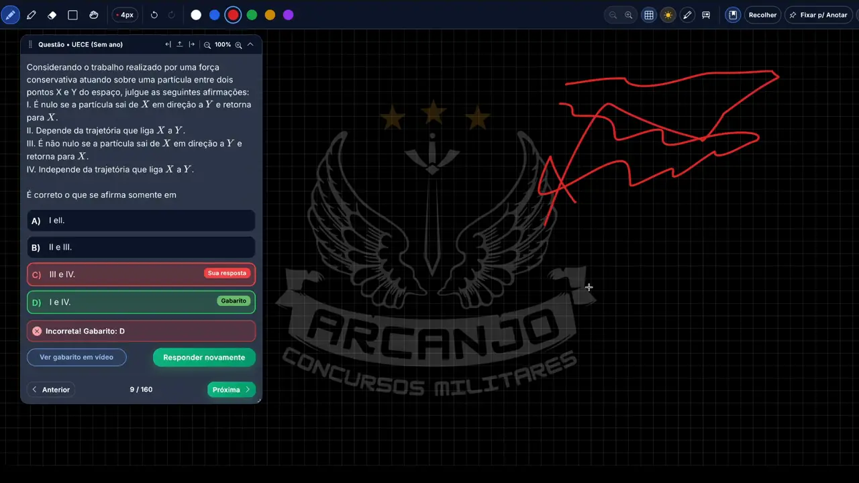Pick the purple pen color
Viewport: 859px width, 483px height.
(x=289, y=15)
